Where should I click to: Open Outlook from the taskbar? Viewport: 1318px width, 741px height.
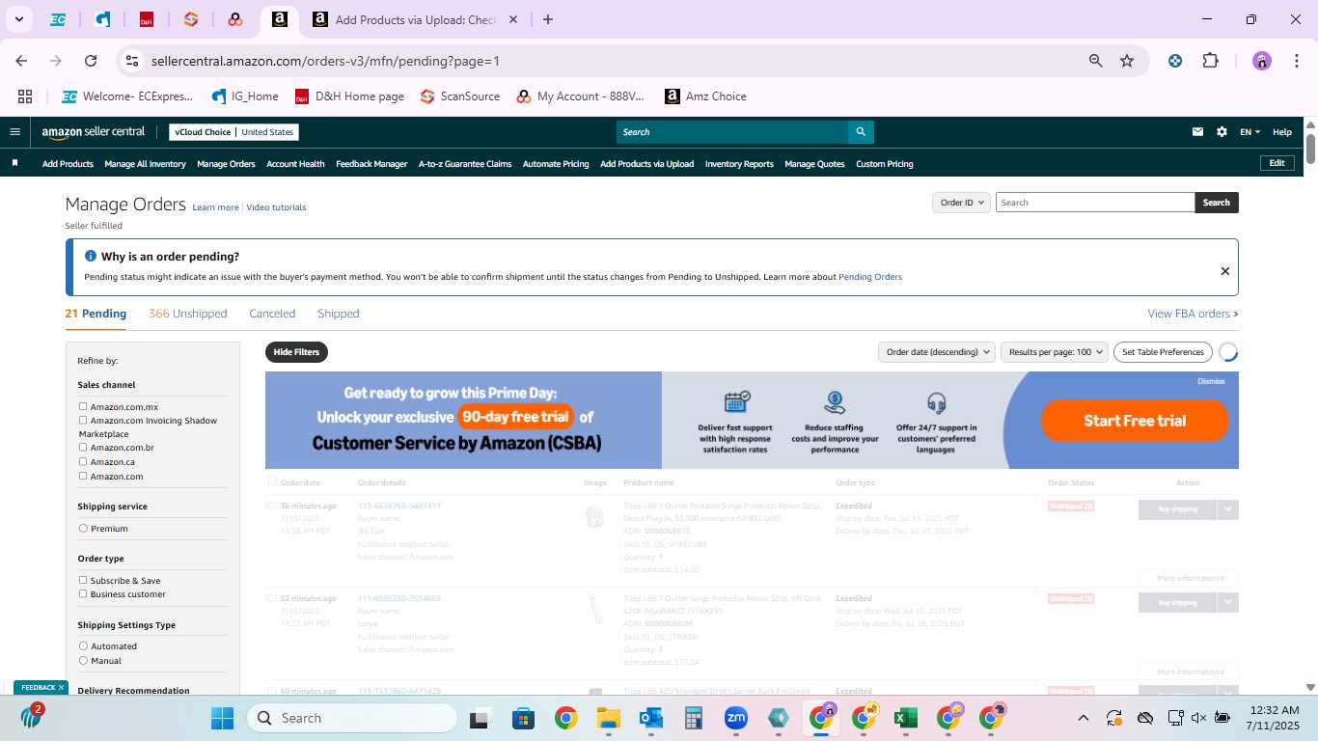coord(650,718)
